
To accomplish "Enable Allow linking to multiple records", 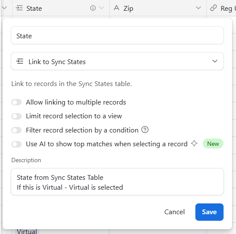I will coord(16,102).
